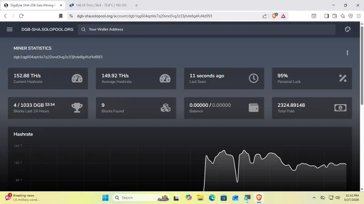The width and height of the screenshot is (364, 204).
Task: Click the page vertical scrollbar
Action: [x=362, y=66]
